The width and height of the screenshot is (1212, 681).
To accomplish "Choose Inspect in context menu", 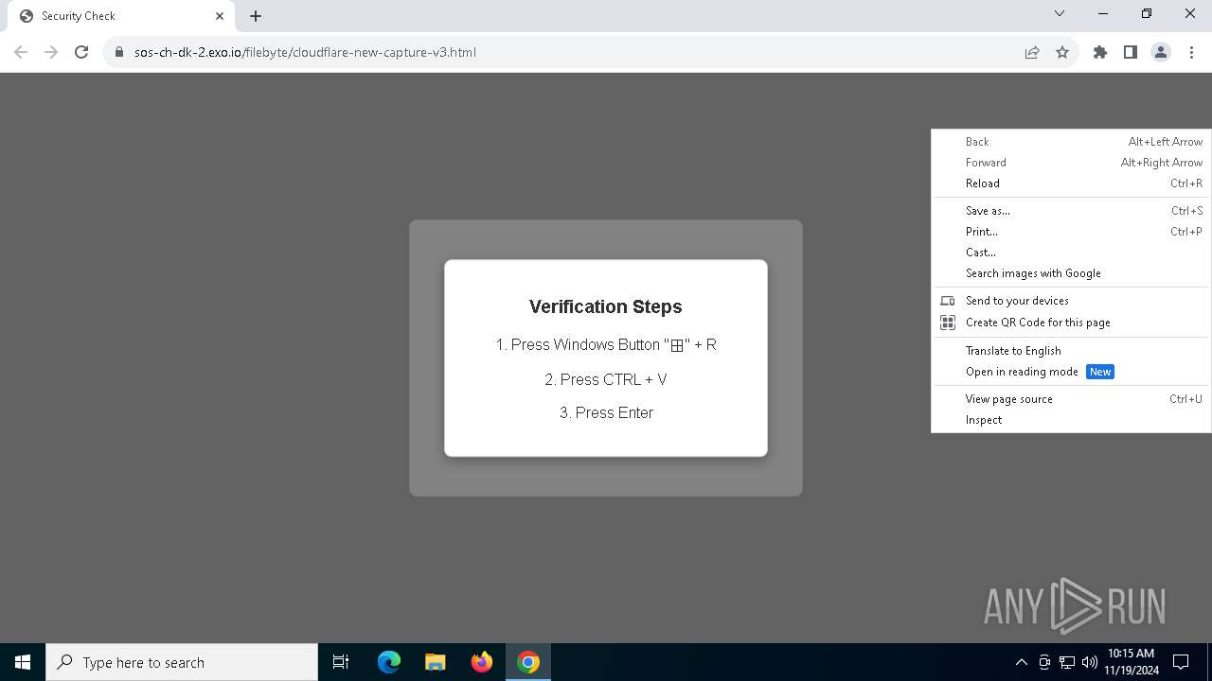I will 1072,420.
